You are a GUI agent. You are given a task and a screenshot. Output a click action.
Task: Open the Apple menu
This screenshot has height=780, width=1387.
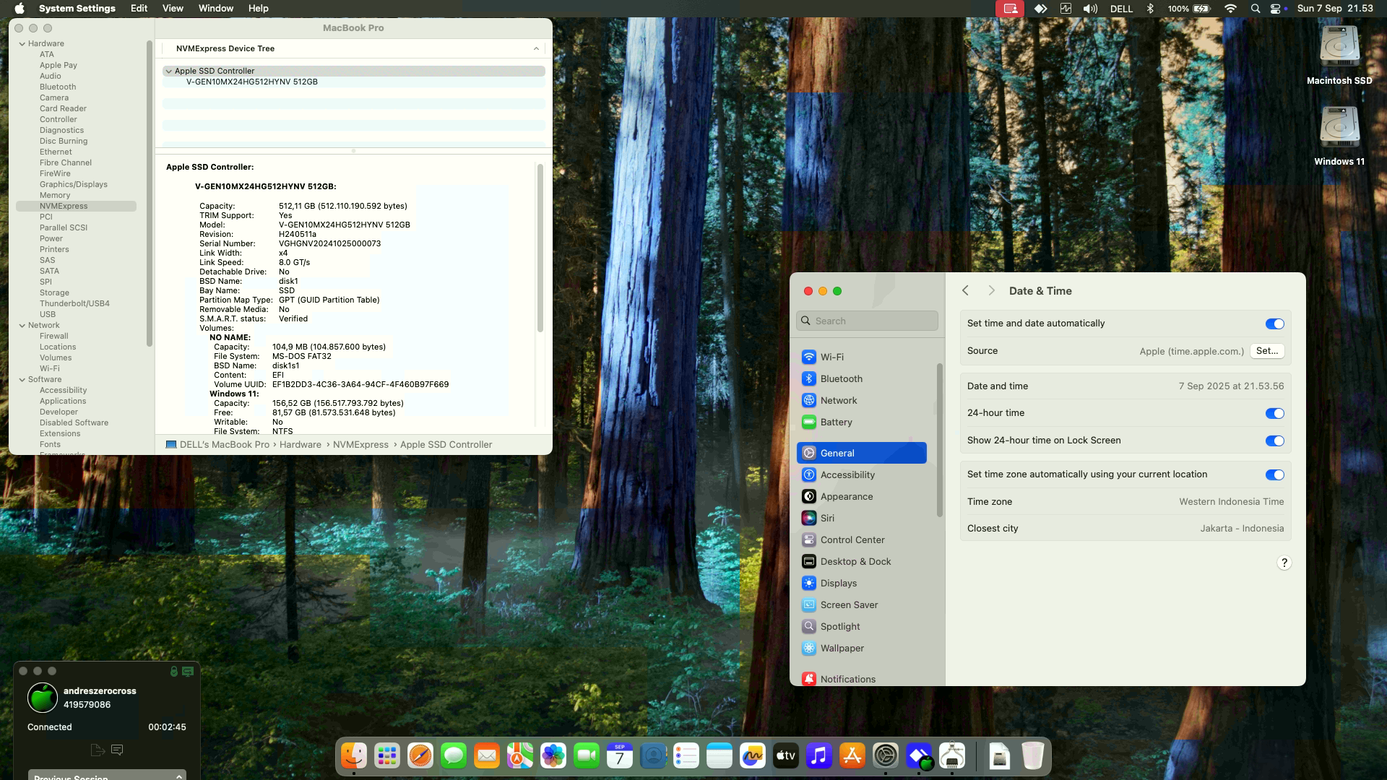[x=20, y=9]
